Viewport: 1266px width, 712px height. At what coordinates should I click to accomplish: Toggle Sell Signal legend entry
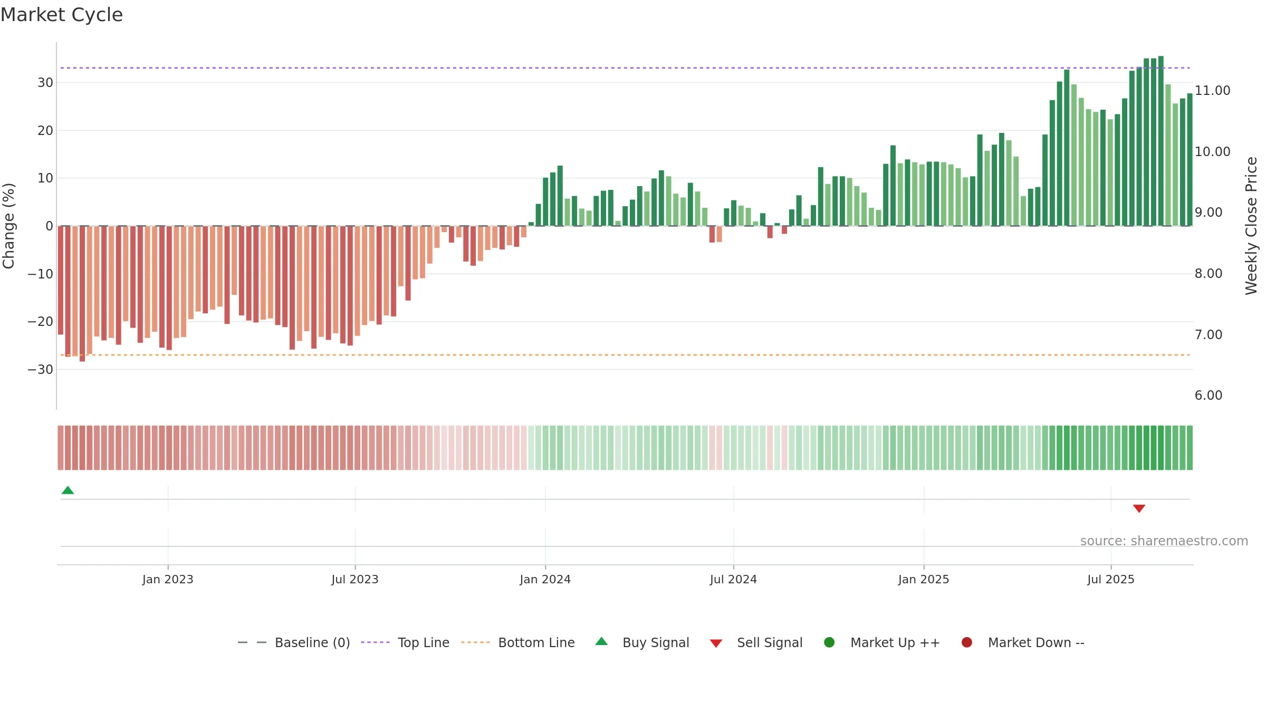pyautogui.click(x=756, y=642)
